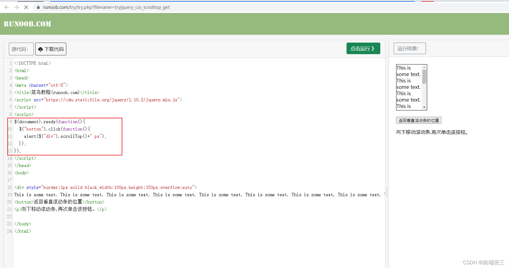This screenshot has height=268, width=509.
Task: Select the 源代码: label button
Action: [x=21, y=49]
